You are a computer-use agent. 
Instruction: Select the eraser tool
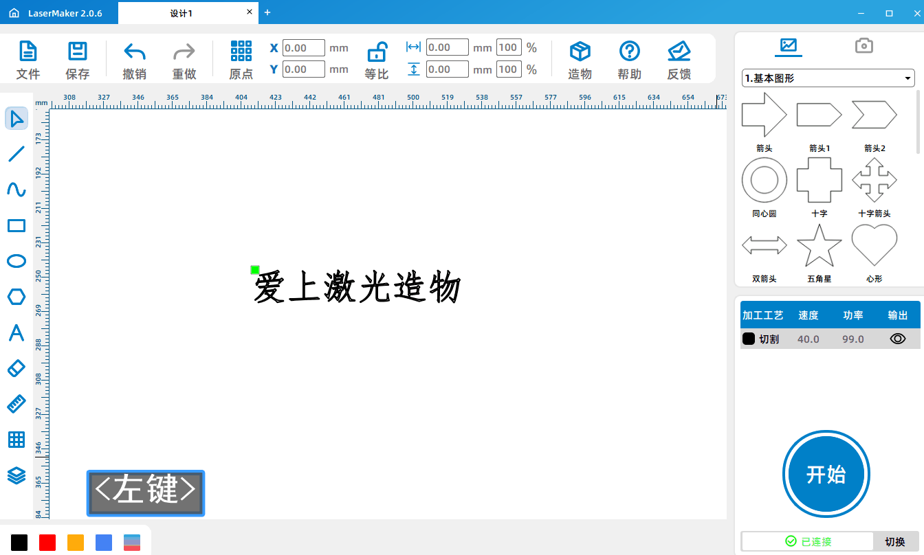point(16,368)
